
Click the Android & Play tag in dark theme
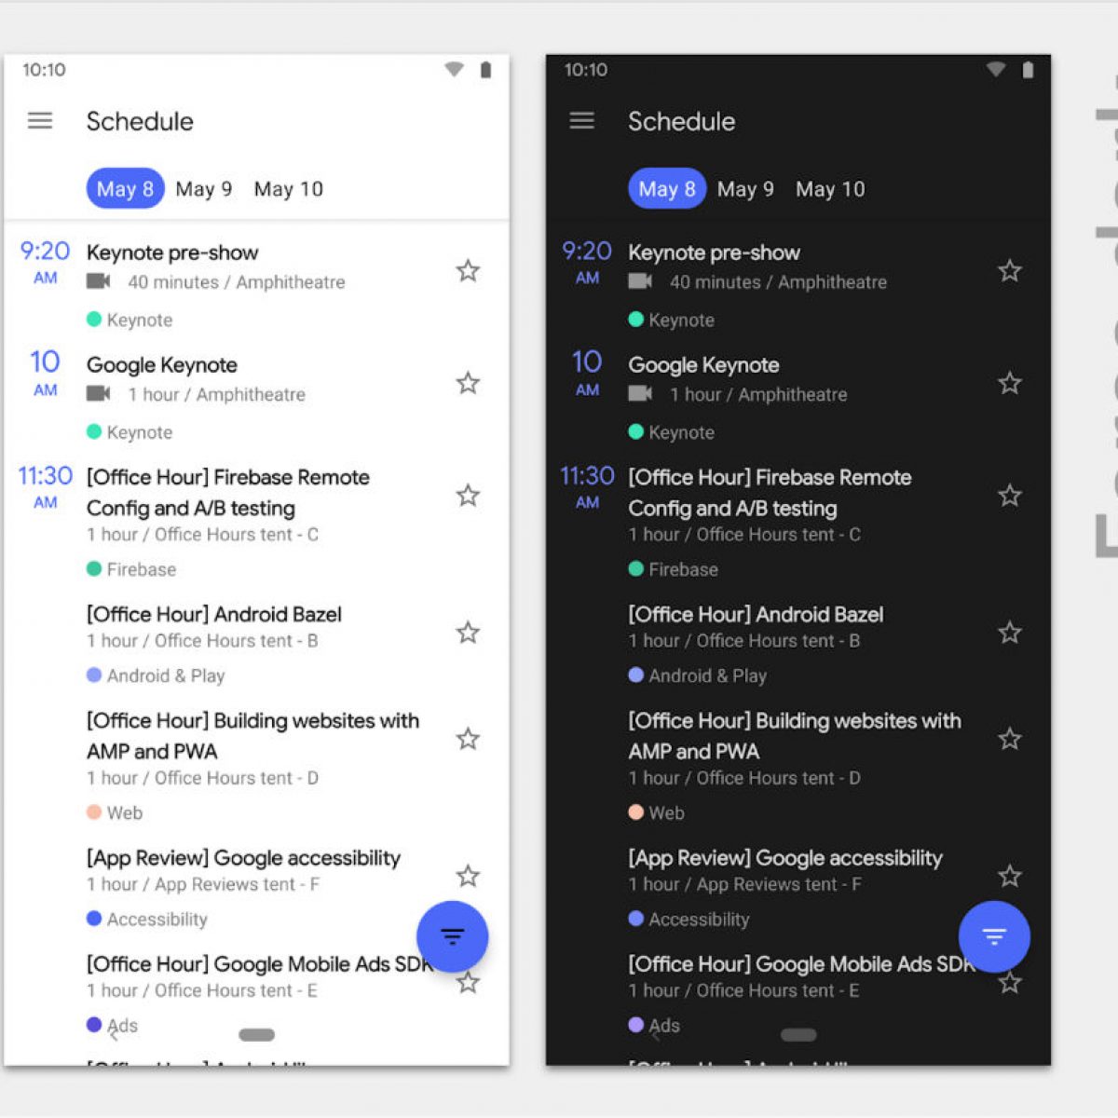pos(707,675)
